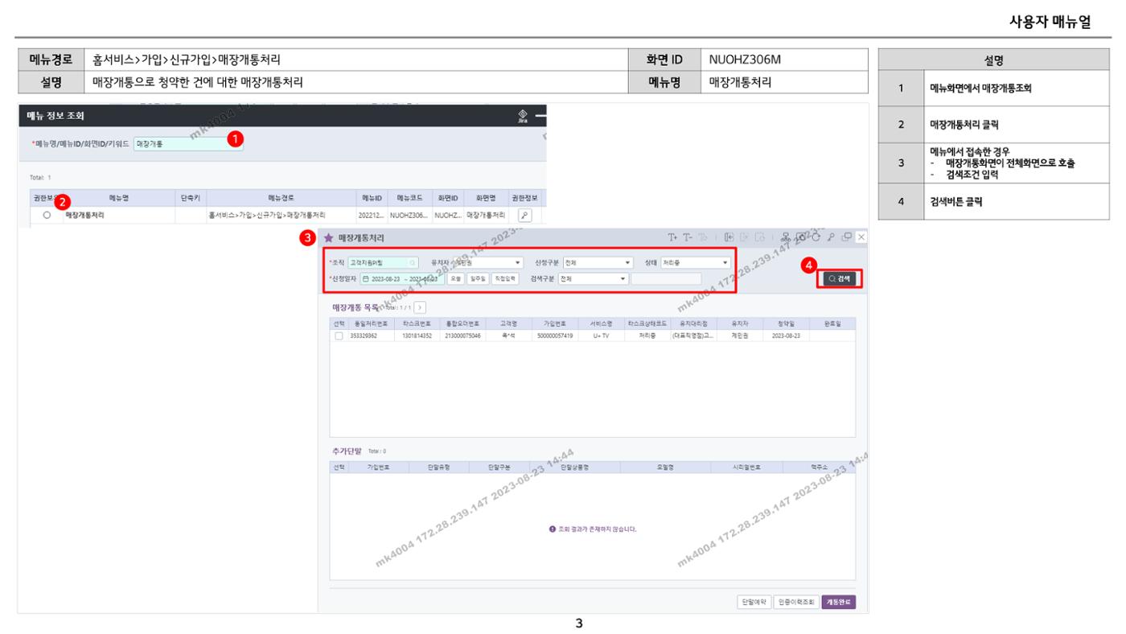Click the 일주일 date shortcut button
This screenshot has height=634, width=1126.
tap(478, 278)
